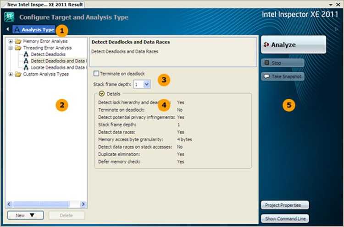Select the Threading Error Analysis label
This screenshot has height=227, width=344.
[x=47, y=48]
